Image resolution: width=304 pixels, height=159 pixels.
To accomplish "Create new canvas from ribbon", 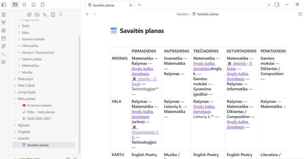I will pos(4,30).
